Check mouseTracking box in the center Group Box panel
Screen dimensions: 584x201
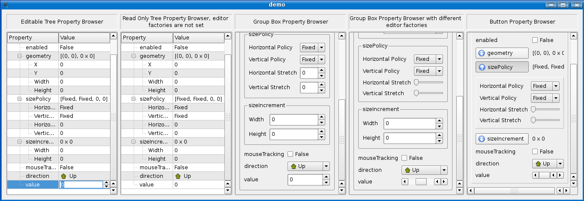coord(291,154)
